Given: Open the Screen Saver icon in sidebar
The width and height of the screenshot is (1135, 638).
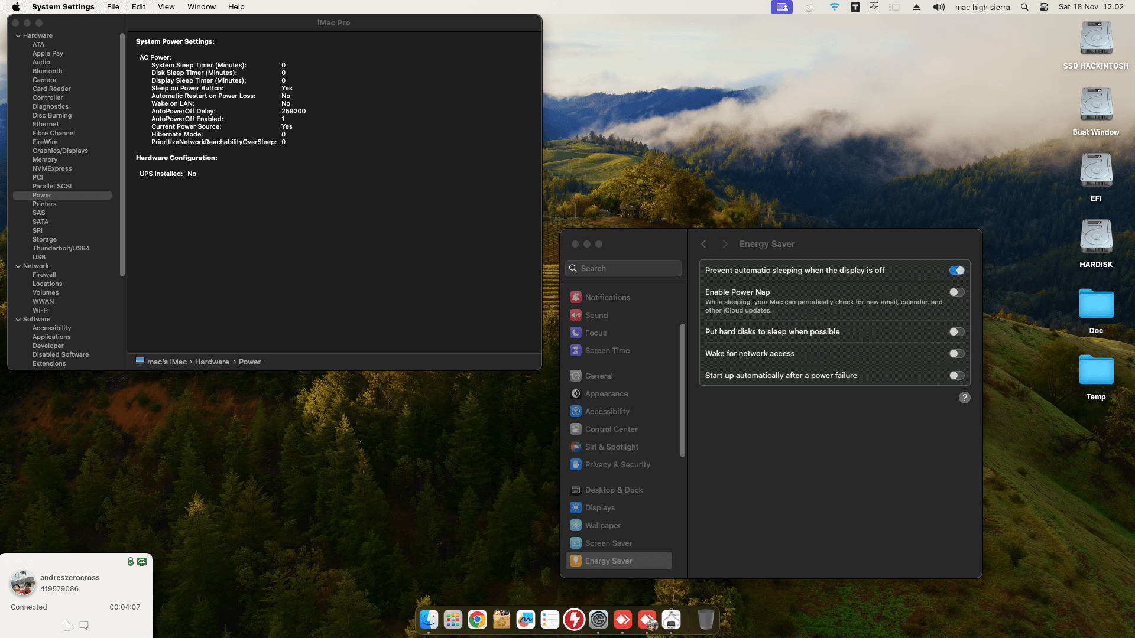Looking at the screenshot, I should pyautogui.click(x=576, y=543).
